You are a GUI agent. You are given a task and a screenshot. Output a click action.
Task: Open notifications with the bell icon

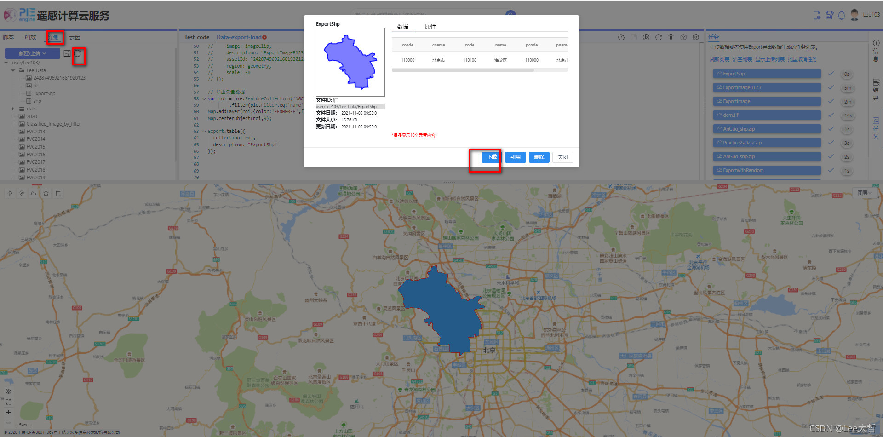[842, 15]
